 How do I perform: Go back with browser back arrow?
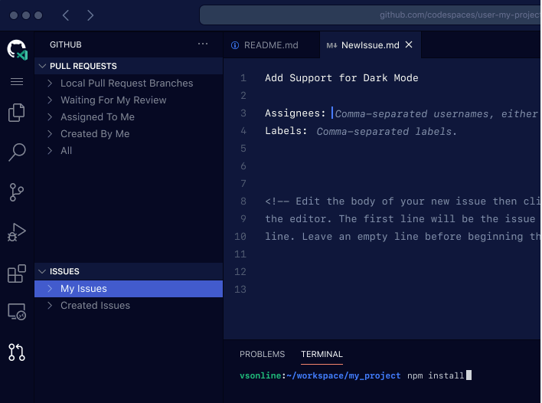66,15
